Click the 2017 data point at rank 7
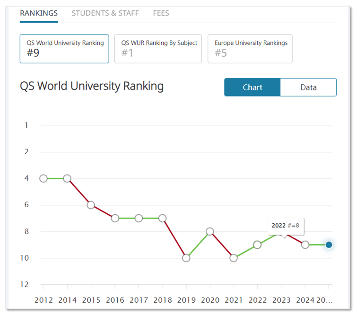The width and height of the screenshot is (357, 316). pos(139,218)
